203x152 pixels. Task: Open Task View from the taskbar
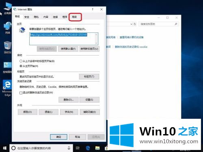78,148
